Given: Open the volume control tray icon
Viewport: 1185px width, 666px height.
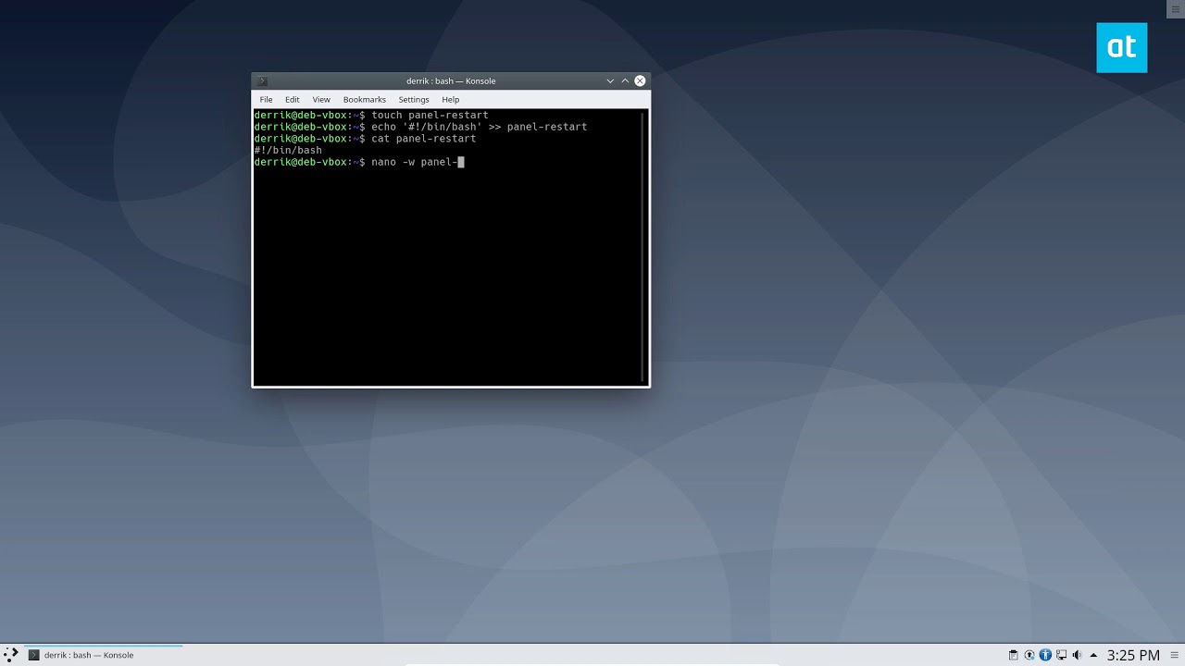Looking at the screenshot, I should pos(1077,655).
